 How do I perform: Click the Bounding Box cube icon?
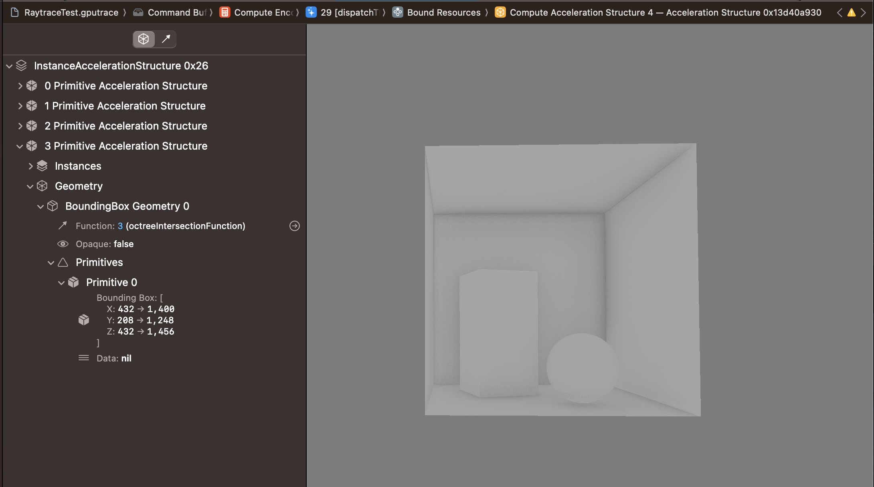[x=83, y=320]
